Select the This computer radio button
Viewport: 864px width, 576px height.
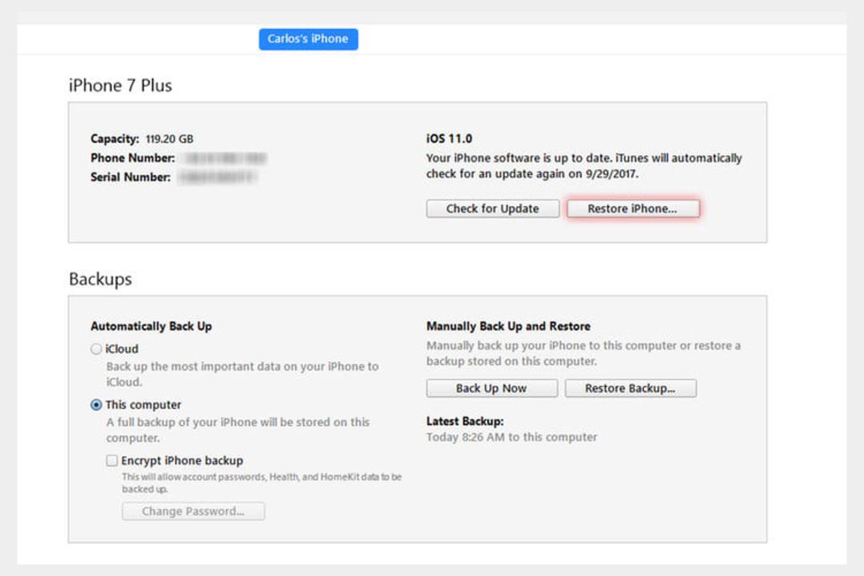point(97,405)
